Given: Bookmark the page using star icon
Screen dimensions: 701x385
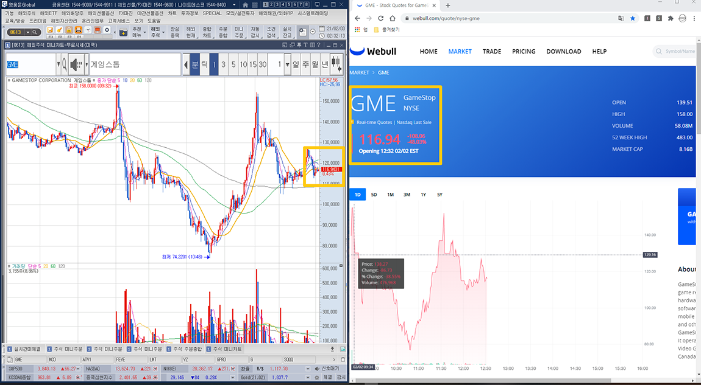Looking at the screenshot, I should 633,18.
